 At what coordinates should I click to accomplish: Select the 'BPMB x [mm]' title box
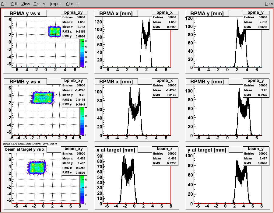[116, 82]
